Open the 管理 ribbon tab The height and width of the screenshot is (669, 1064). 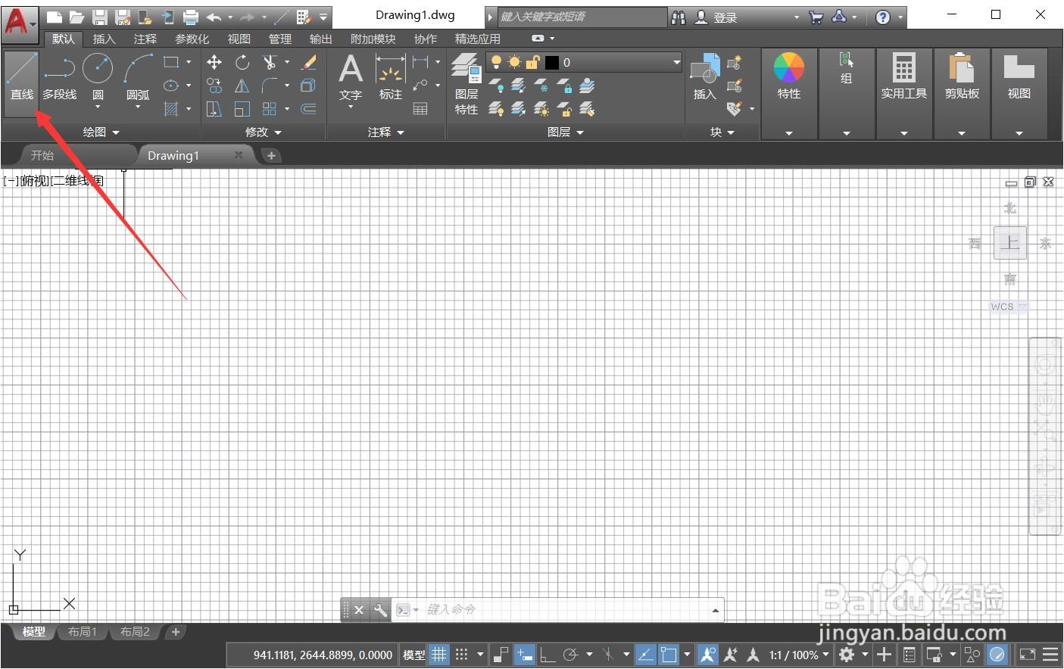[279, 39]
